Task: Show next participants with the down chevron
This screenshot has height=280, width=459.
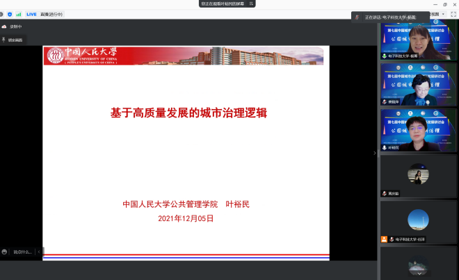Action: coord(419,274)
